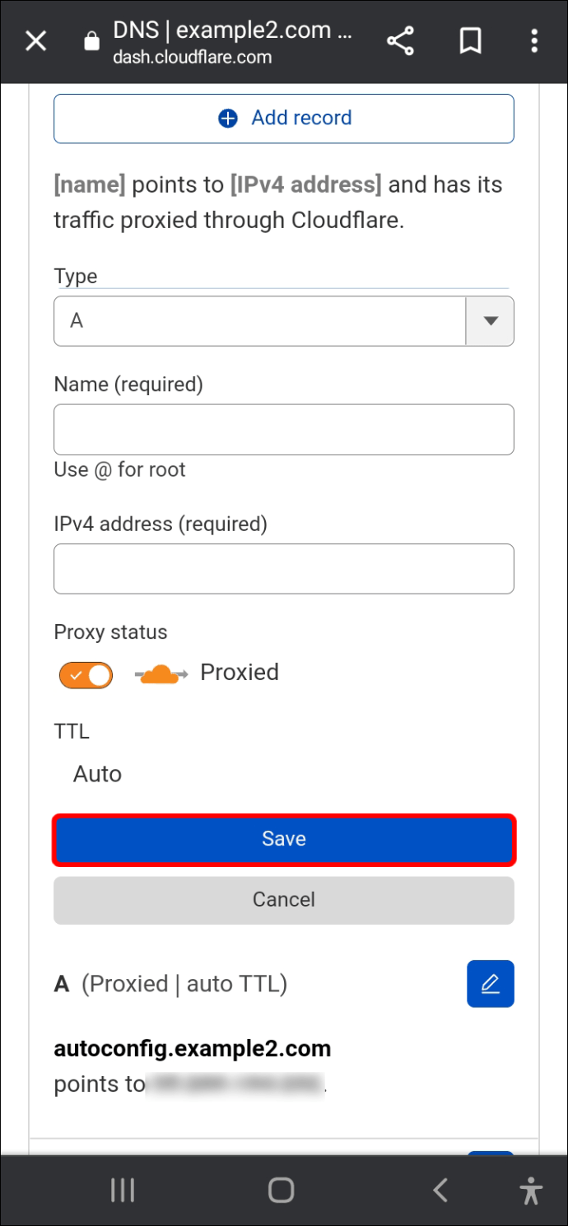
Task: Open the three-dot browser menu
Action: point(535,40)
